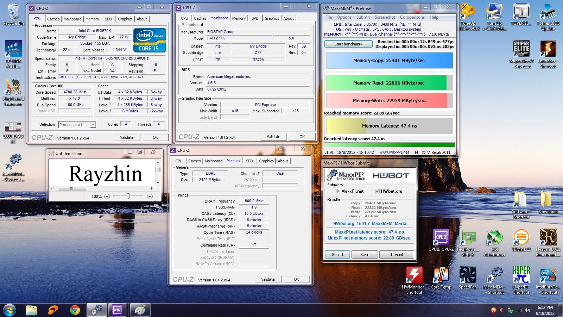Open TP-LINK Wireless utility desktop icon
The width and height of the screenshot is (563, 317).
13,55
